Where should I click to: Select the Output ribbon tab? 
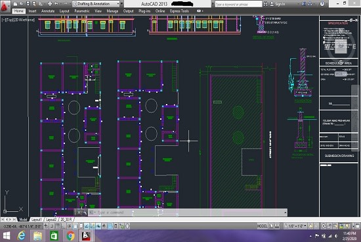(128, 11)
